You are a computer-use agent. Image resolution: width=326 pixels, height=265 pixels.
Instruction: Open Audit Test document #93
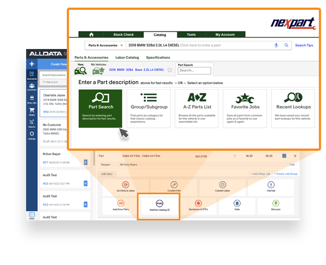(x=65, y=179)
